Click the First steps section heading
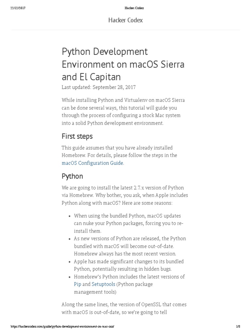This screenshot has height=335, width=251. pos(77,136)
